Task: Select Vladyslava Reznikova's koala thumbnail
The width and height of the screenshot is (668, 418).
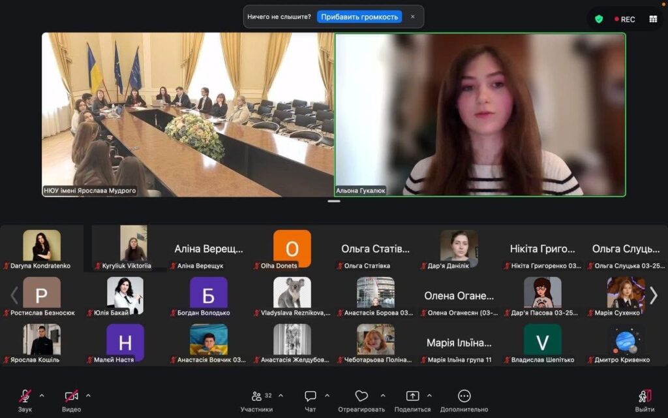Action: (292, 293)
